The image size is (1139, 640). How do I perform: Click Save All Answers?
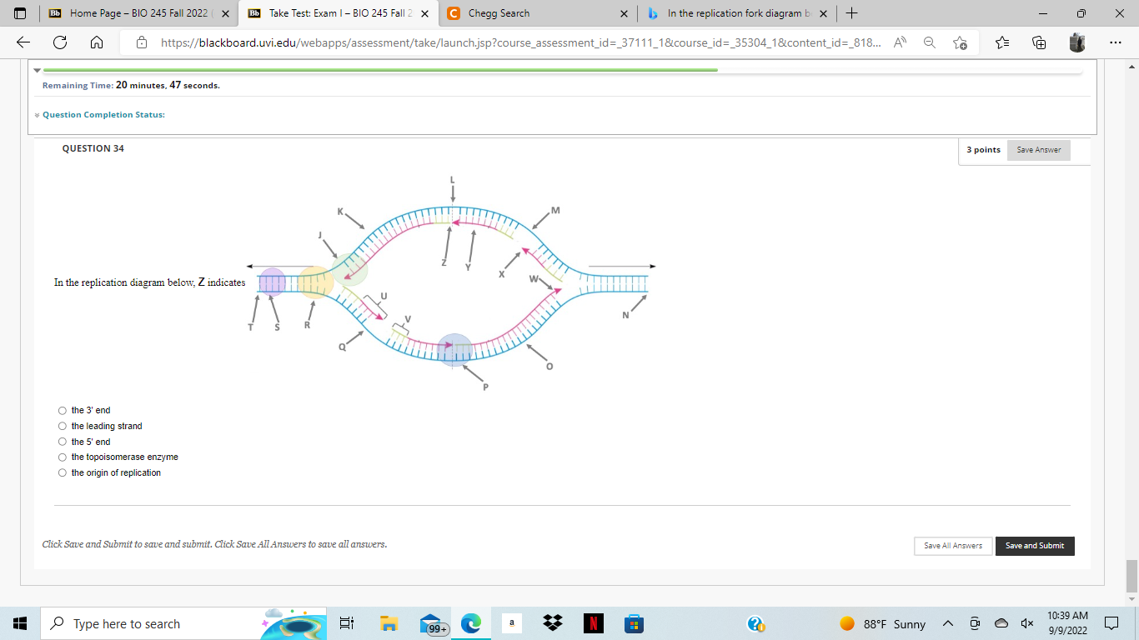point(952,546)
